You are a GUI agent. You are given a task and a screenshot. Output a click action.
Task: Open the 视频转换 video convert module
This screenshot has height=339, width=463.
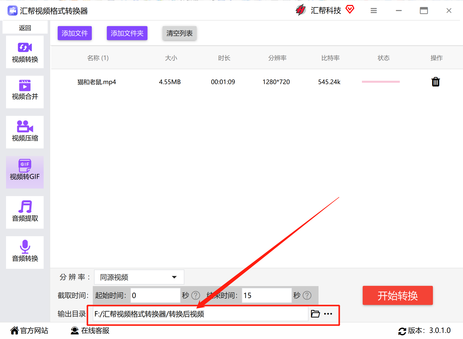[25, 52]
